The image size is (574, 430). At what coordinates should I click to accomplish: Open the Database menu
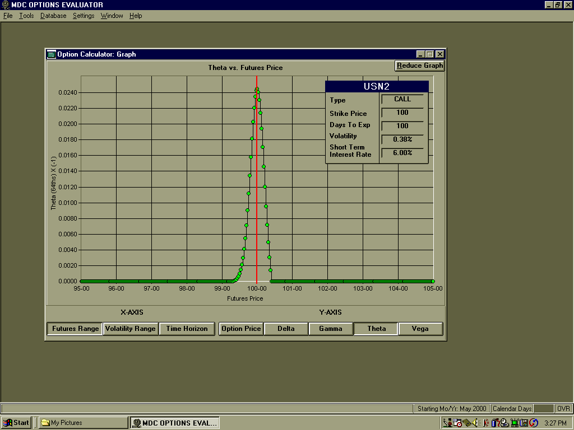coord(53,16)
